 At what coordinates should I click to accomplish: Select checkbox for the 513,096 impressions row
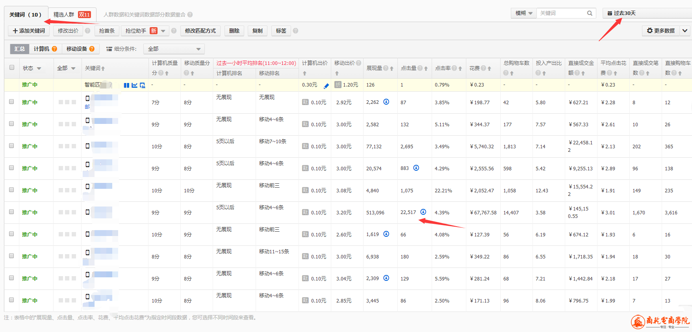click(12, 212)
